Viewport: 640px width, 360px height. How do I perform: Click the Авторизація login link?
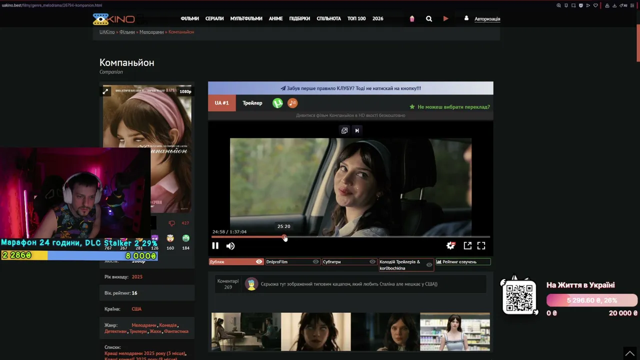coord(487,19)
